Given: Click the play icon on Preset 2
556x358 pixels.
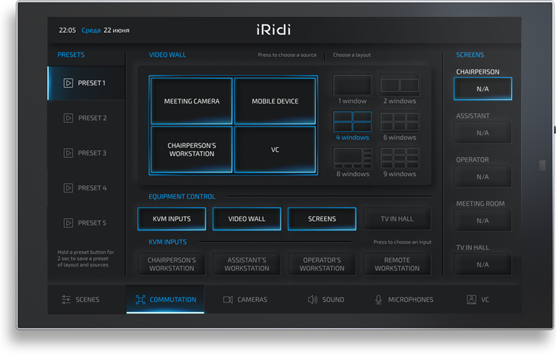Looking at the screenshot, I should (68, 118).
